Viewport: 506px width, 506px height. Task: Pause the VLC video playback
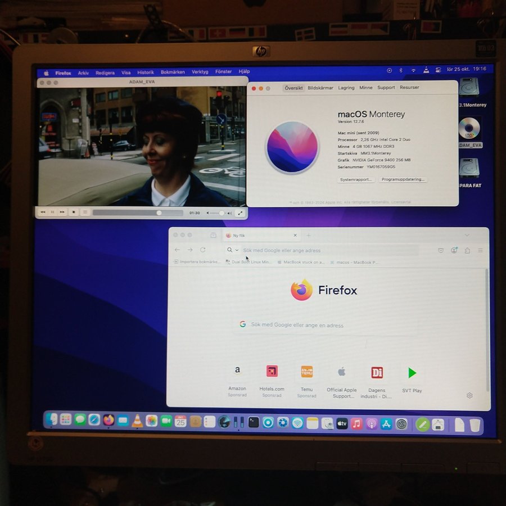[52, 213]
